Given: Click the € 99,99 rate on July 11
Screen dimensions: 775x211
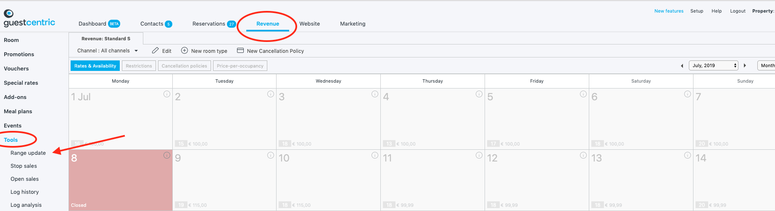Looking at the screenshot, I should click(x=405, y=205).
